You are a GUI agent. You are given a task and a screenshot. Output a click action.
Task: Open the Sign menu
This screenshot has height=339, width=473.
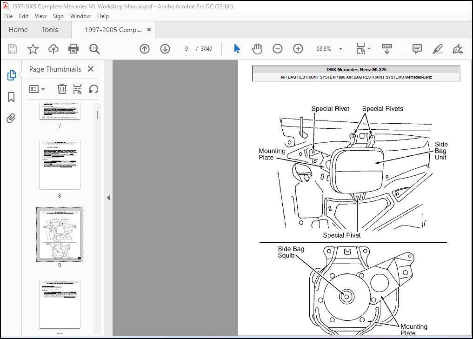(x=58, y=16)
